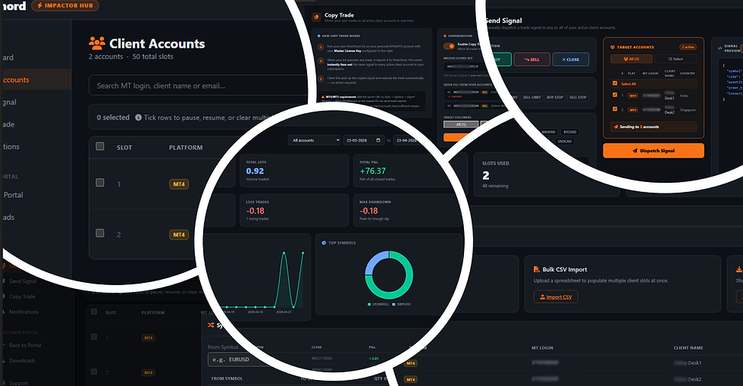
Task: Tick the checkbox for slot 1 in Client Accounts
Action: point(99,183)
